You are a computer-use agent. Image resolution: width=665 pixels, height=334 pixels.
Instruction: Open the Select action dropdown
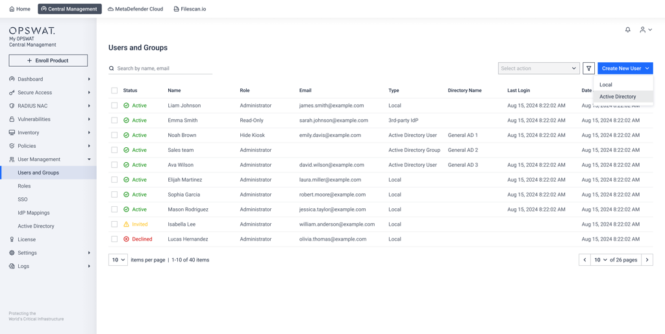point(538,68)
